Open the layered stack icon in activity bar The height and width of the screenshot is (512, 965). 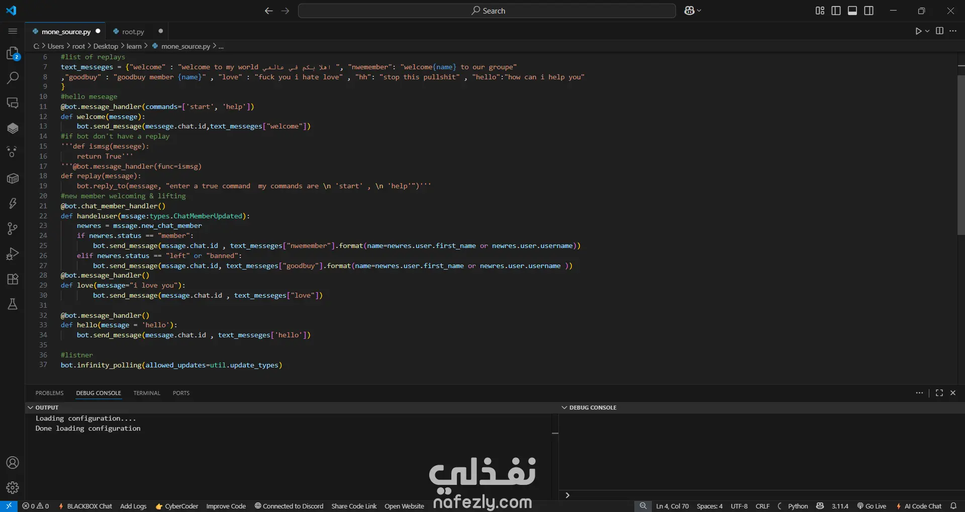[x=13, y=128]
